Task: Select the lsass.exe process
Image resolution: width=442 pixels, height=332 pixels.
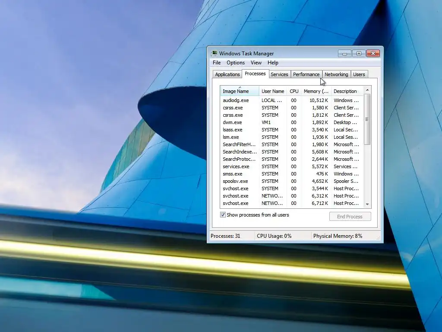Action: coord(291,130)
